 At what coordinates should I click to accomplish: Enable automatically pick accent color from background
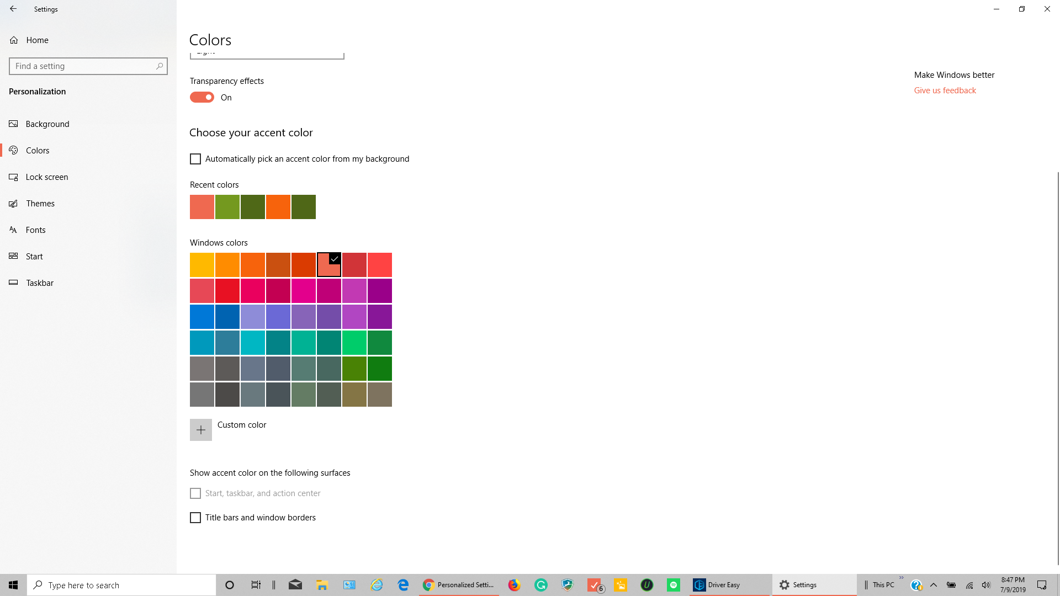(x=195, y=158)
